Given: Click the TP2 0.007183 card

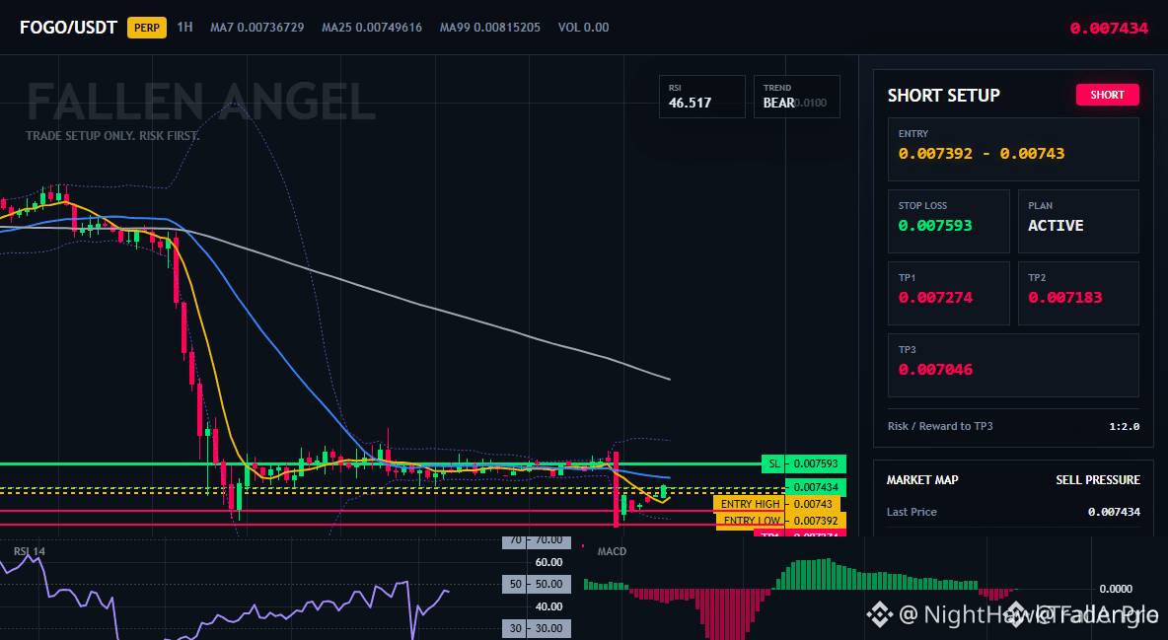Looking at the screenshot, I should pos(1078,293).
